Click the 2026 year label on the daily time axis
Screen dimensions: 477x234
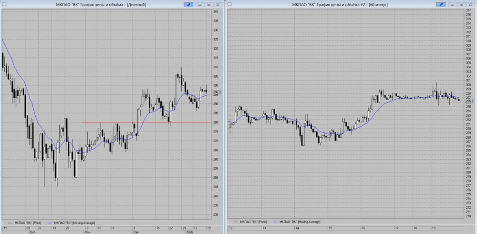189,232
